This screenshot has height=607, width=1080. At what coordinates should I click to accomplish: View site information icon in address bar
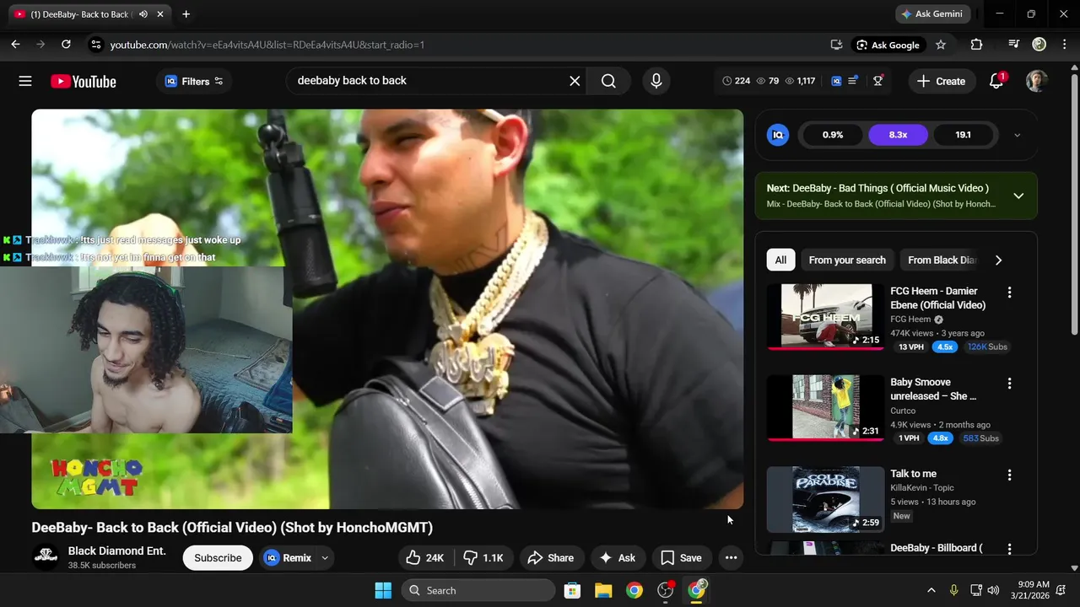tap(95, 45)
